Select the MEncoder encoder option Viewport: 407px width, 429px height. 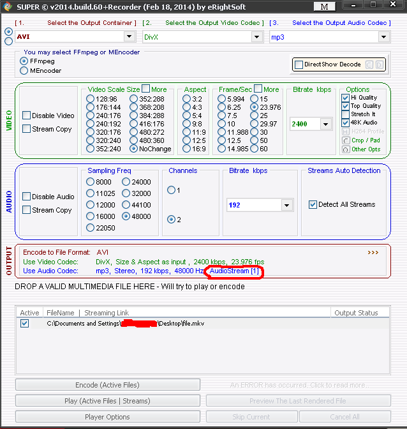(x=24, y=71)
